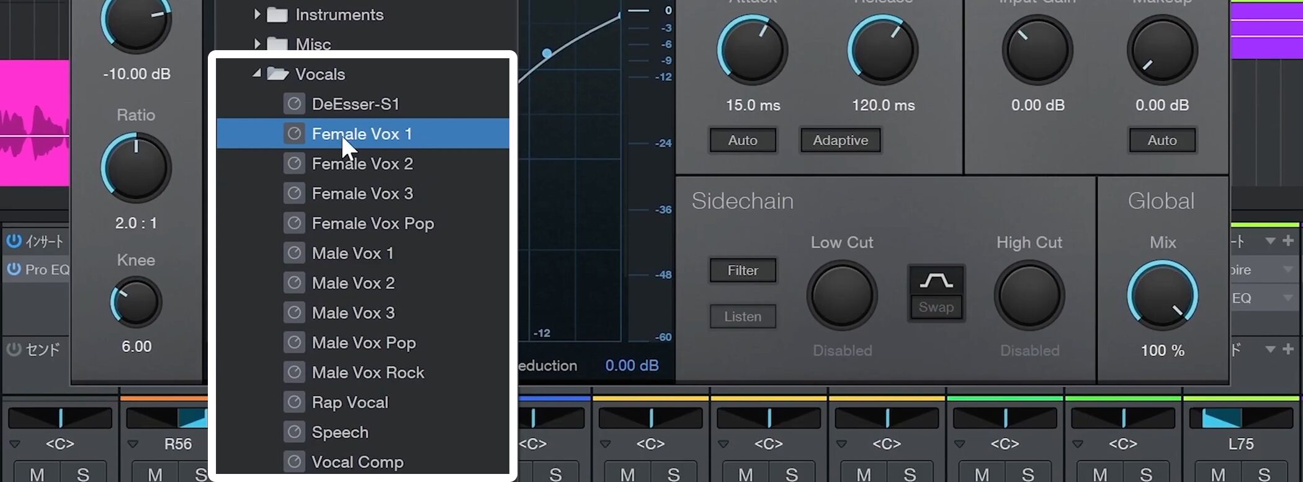Collapse the Vocals folder tree arrow

tap(256, 74)
